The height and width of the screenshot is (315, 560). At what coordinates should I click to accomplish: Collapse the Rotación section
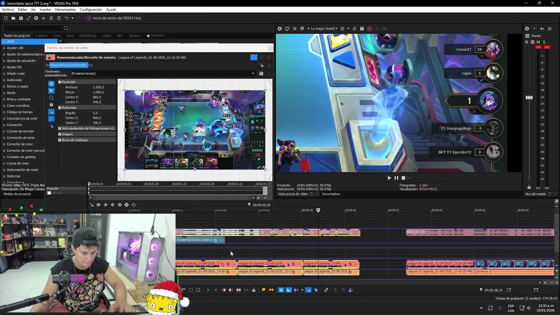pyautogui.click(x=59, y=108)
